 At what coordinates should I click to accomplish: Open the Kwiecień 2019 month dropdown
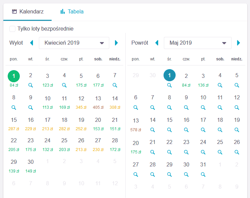coord(74,43)
